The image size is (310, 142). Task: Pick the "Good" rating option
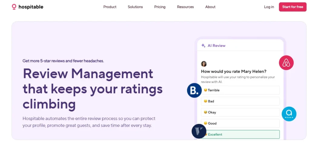(x=240, y=123)
